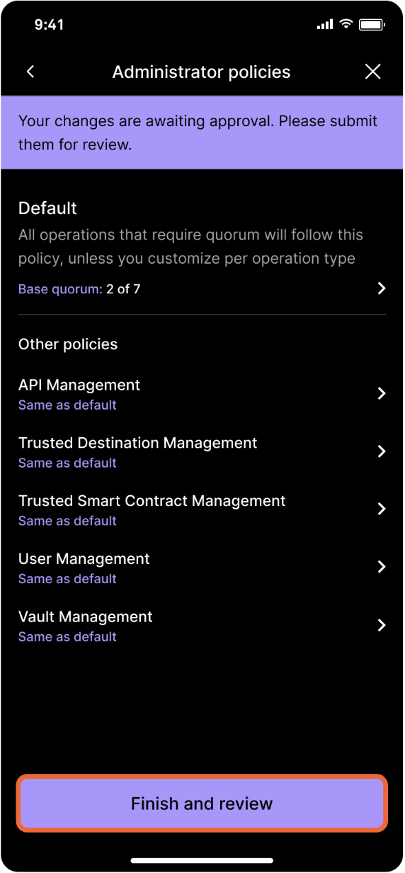Tap the Default policy heading

pyautogui.click(x=47, y=208)
